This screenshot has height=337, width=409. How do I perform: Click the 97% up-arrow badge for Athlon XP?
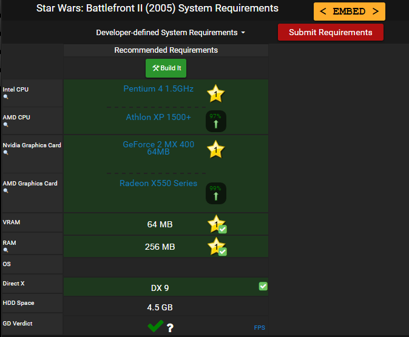(x=215, y=121)
